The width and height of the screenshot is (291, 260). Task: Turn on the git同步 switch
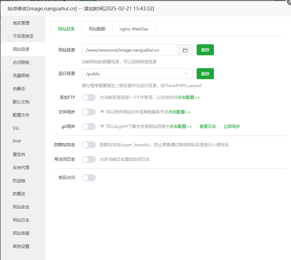tap(89, 127)
